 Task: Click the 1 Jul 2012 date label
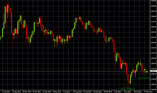tap(67, 91)
